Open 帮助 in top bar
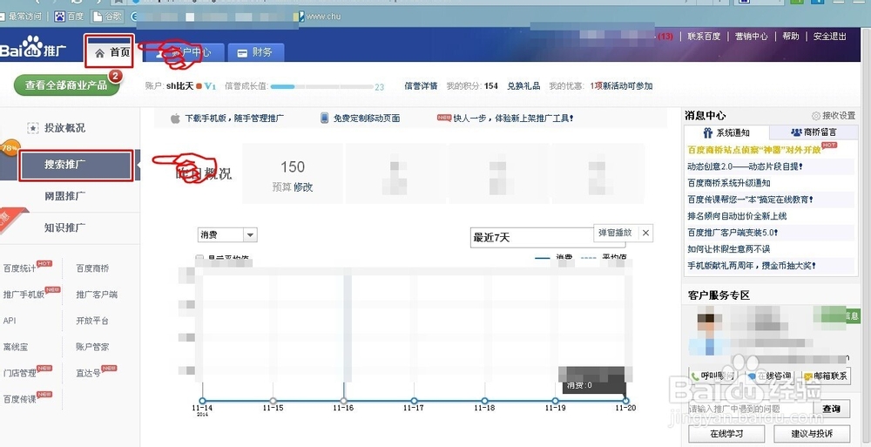The height and width of the screenshot is (447, 871). coord(791,36)
